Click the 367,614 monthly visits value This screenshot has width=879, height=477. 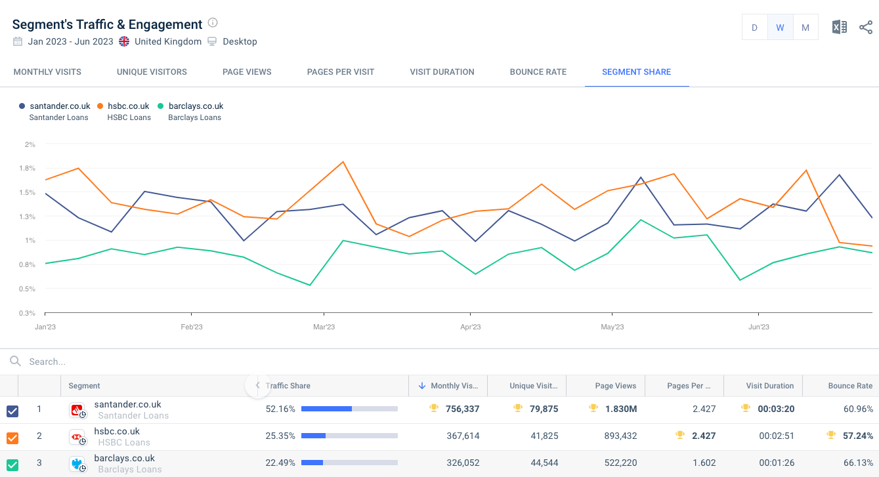(462, 436)
